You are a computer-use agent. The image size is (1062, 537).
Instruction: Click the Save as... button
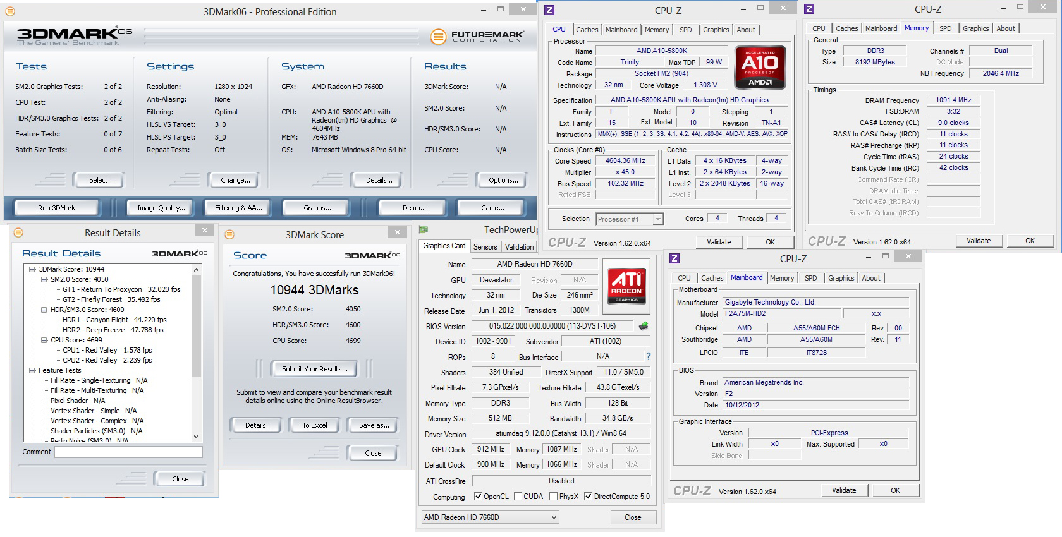coord(374,425)
